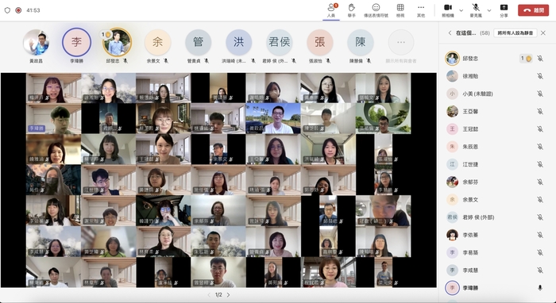Image resolution: width=556 pixels, height=303 pixels.
Task: Expand camera options dropdown arrow
Action: coord(461,10)
